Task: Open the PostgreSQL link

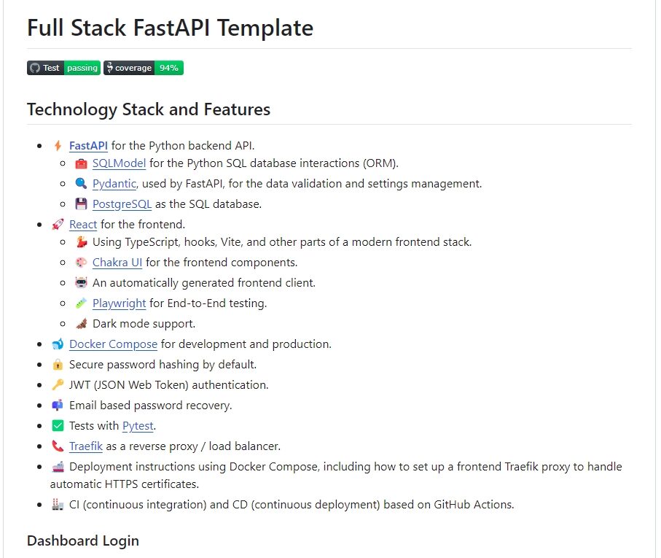Action: click(122, 204)
